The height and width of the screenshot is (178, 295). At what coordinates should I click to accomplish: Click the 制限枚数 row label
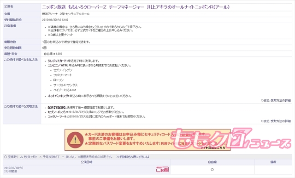10,42
